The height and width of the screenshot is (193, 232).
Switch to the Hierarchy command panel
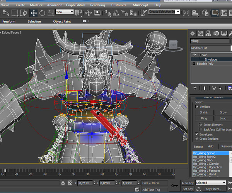click(208, 34)
